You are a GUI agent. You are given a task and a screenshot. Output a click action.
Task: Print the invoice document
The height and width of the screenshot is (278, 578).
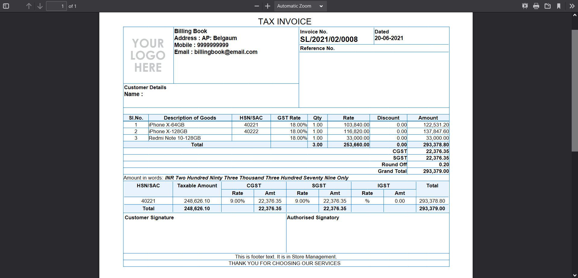536,6
